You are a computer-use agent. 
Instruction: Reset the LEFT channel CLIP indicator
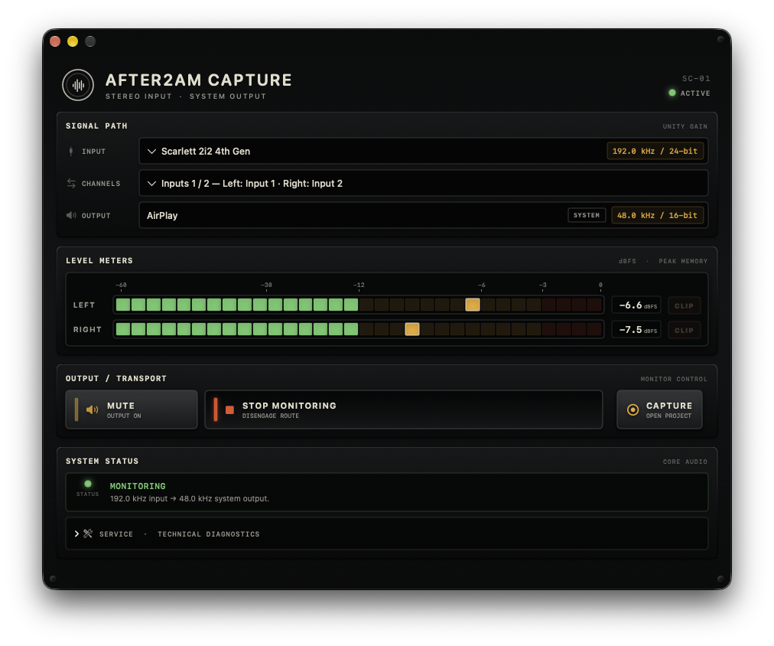(x=685, y=305)
